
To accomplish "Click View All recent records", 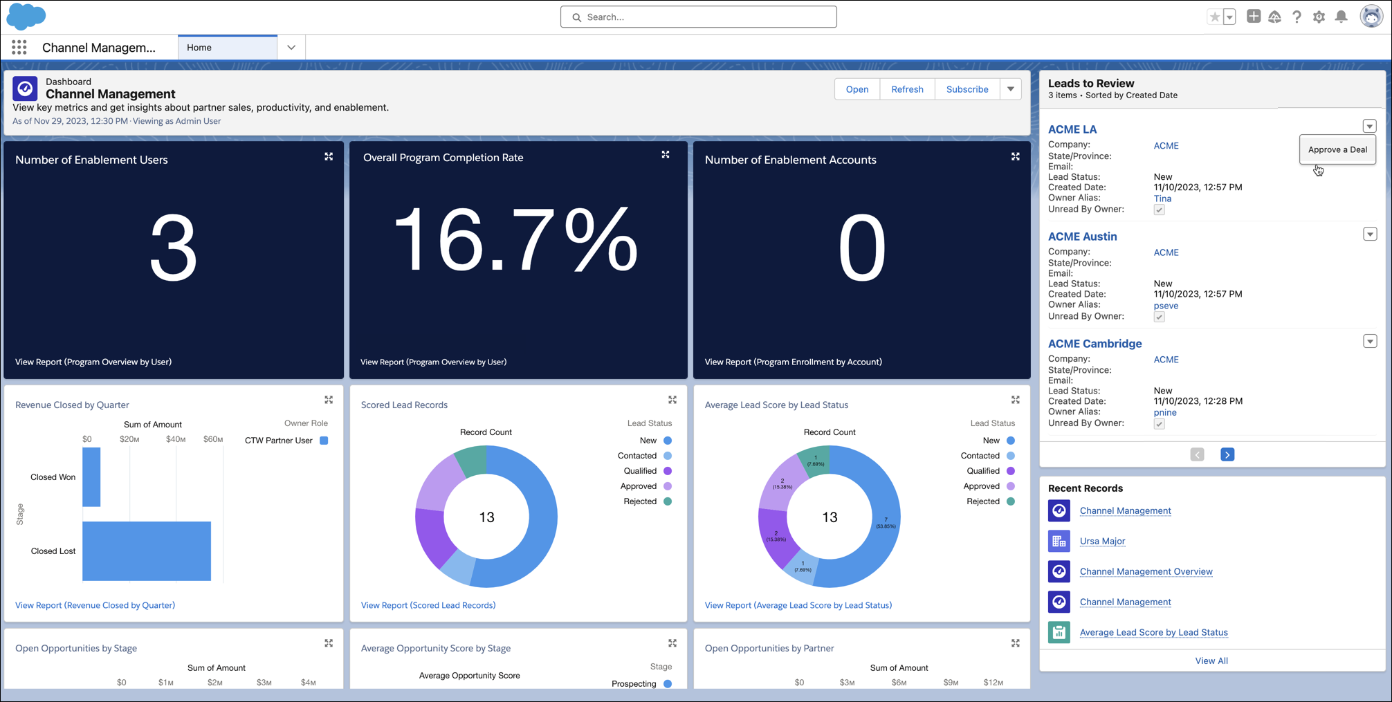I will tap(1211, 661).
